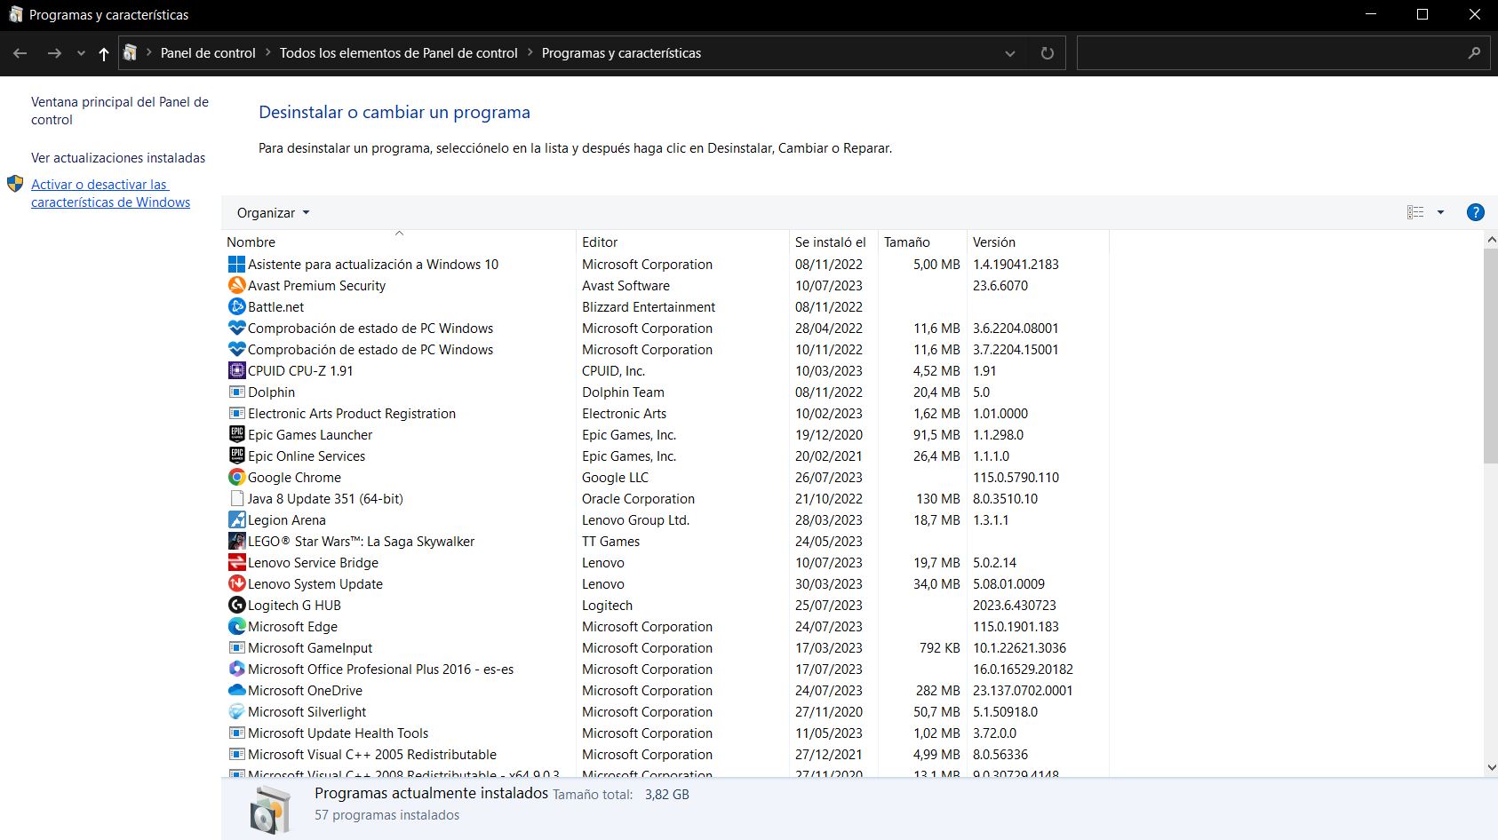Open Ventana principal del Panel de control
Screen dimensions: 1498x840
[120, 111]
